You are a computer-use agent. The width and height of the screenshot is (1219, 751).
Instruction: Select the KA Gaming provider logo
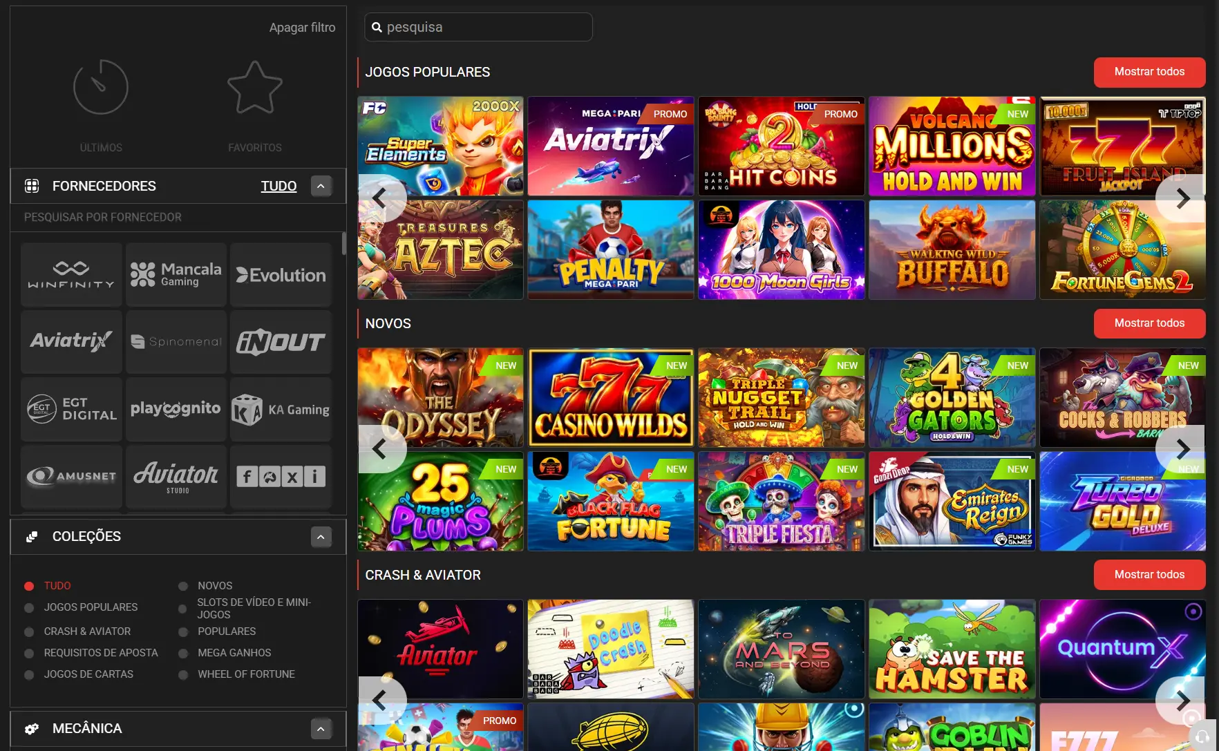pyautogui.click(x=281, y=409)
